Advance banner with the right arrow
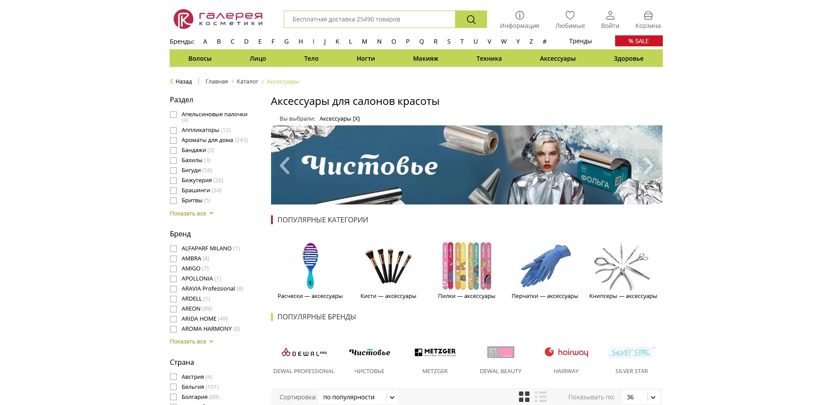Screen dimensions: 832x405 [648, 166]
